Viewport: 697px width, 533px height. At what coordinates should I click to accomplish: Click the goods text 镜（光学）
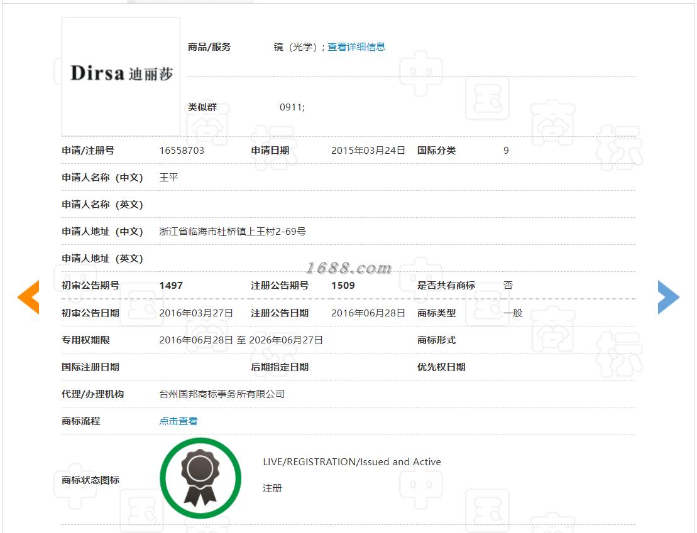tap(295, 47)
